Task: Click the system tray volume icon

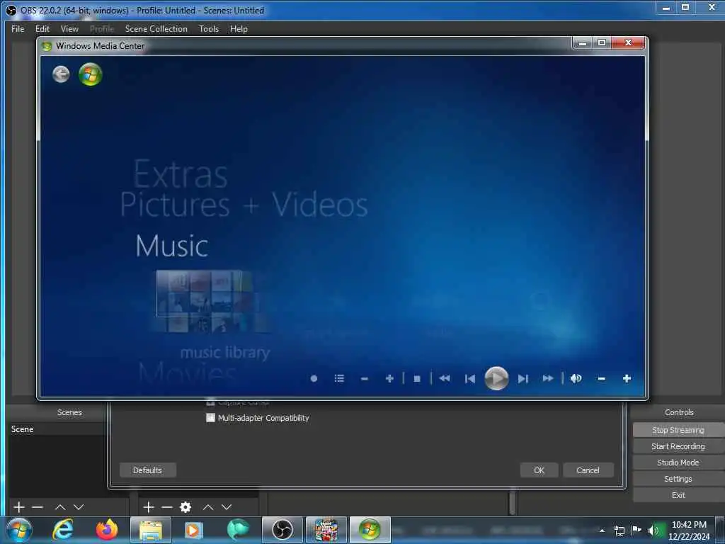Action: pyautogui.click(x=653, y=530)
